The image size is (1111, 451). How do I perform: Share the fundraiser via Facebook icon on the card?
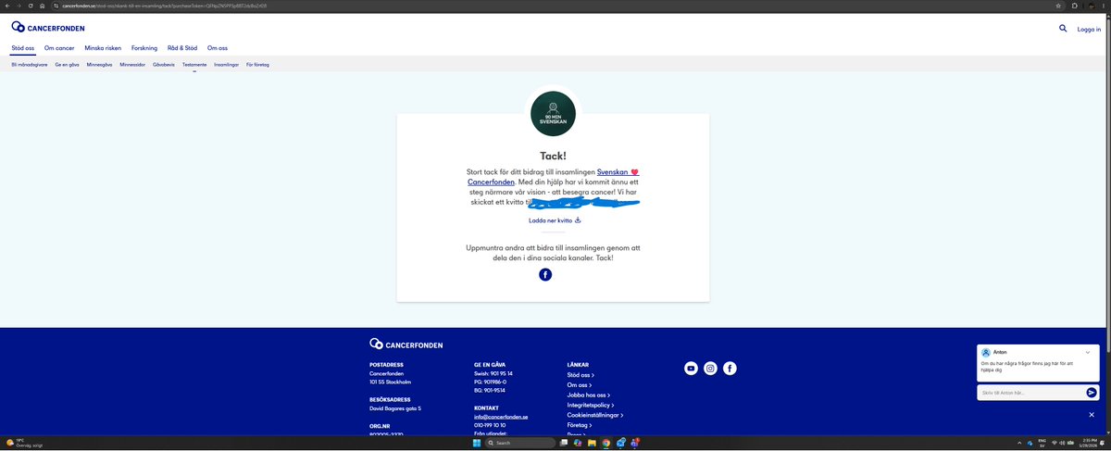point(545,275)
